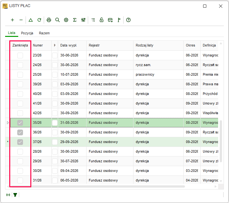Screen dimensions: 229x203
Task: Click the minus delete record icon
Action: coord(21,20)
